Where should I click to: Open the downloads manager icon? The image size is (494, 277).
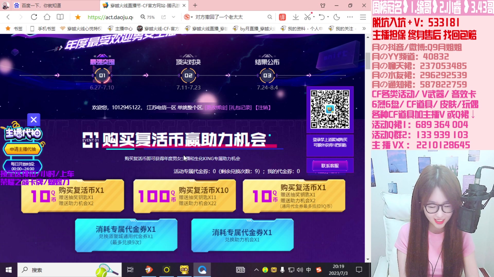point(296,17)
